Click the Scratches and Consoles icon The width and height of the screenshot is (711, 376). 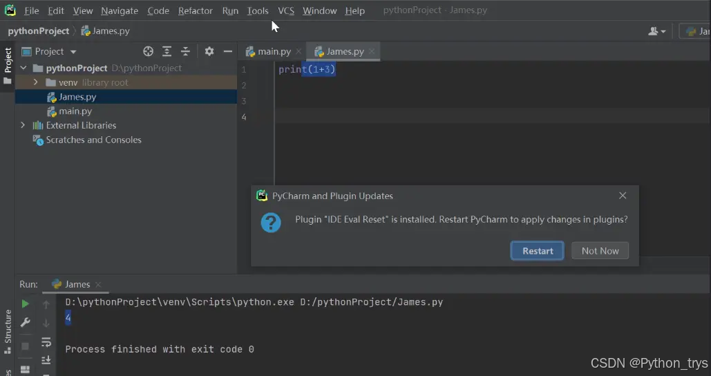[x=37, y=140]
